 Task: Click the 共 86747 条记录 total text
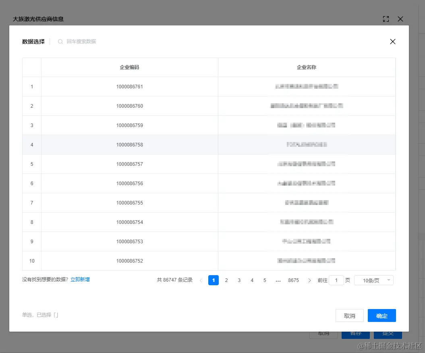pos(174,280)
